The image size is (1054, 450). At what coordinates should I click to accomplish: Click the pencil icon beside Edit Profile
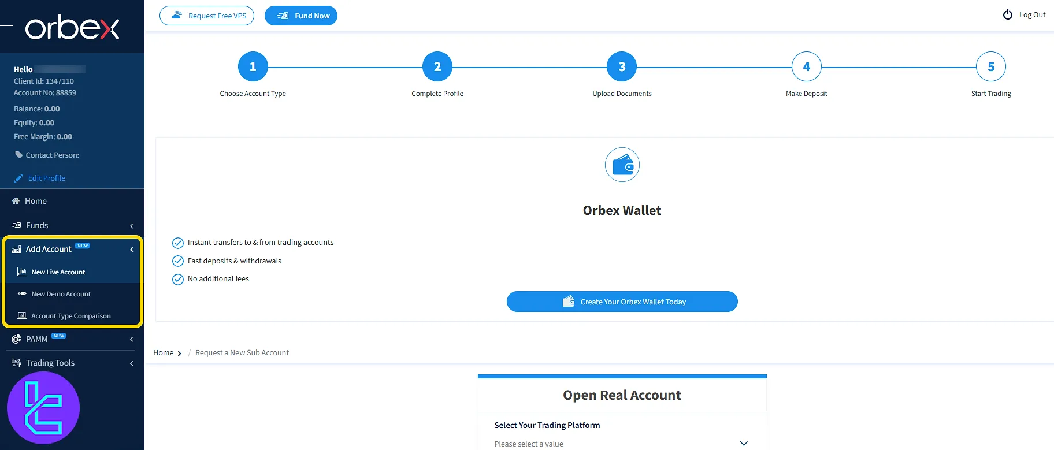[18, 178]
